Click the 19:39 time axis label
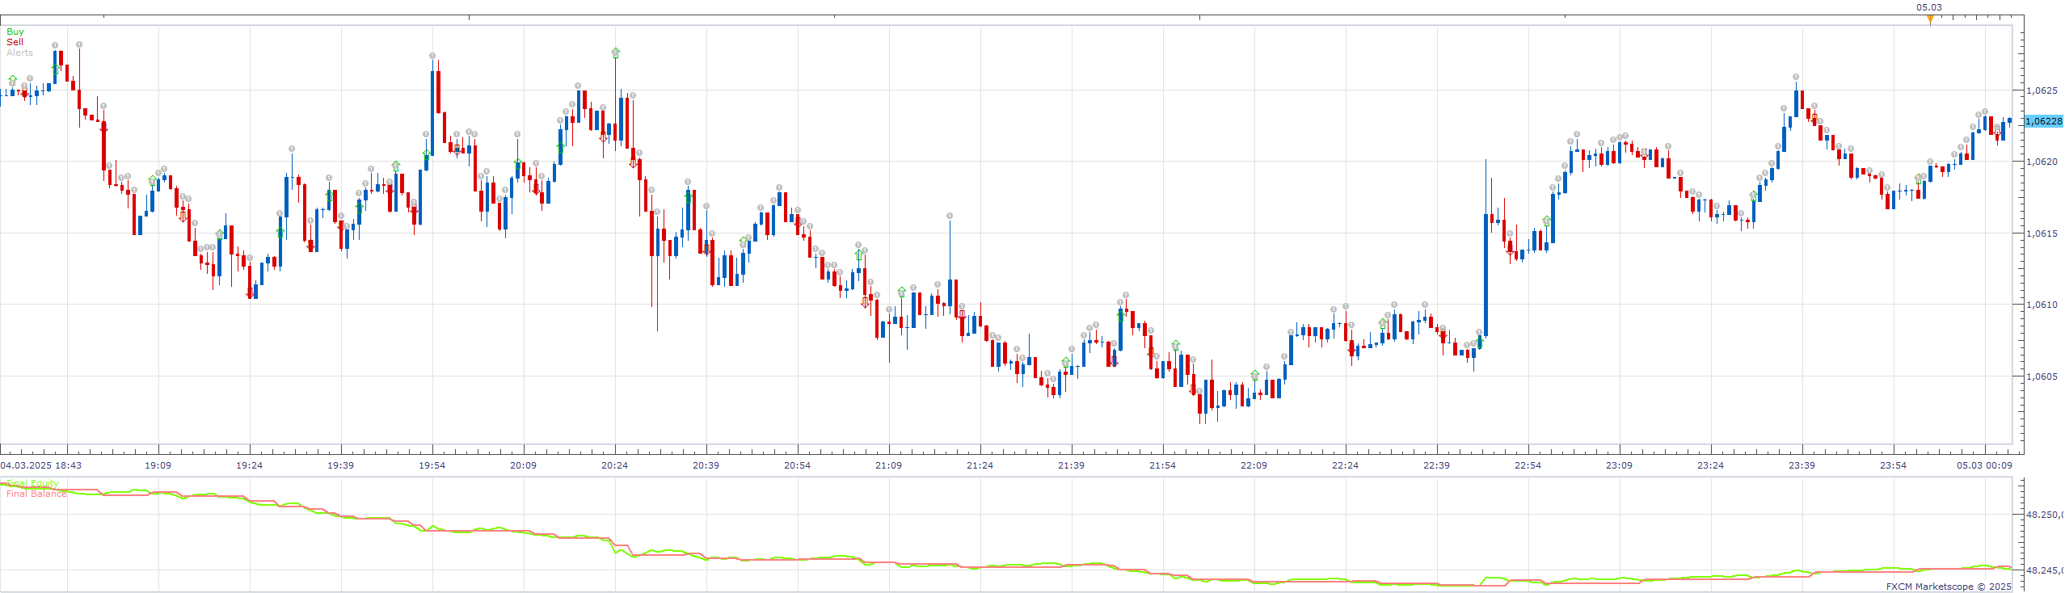 [x=340, y=465]
